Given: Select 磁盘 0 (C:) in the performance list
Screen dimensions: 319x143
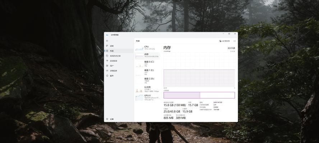Looking at the screenshot, I should (147, 64).
